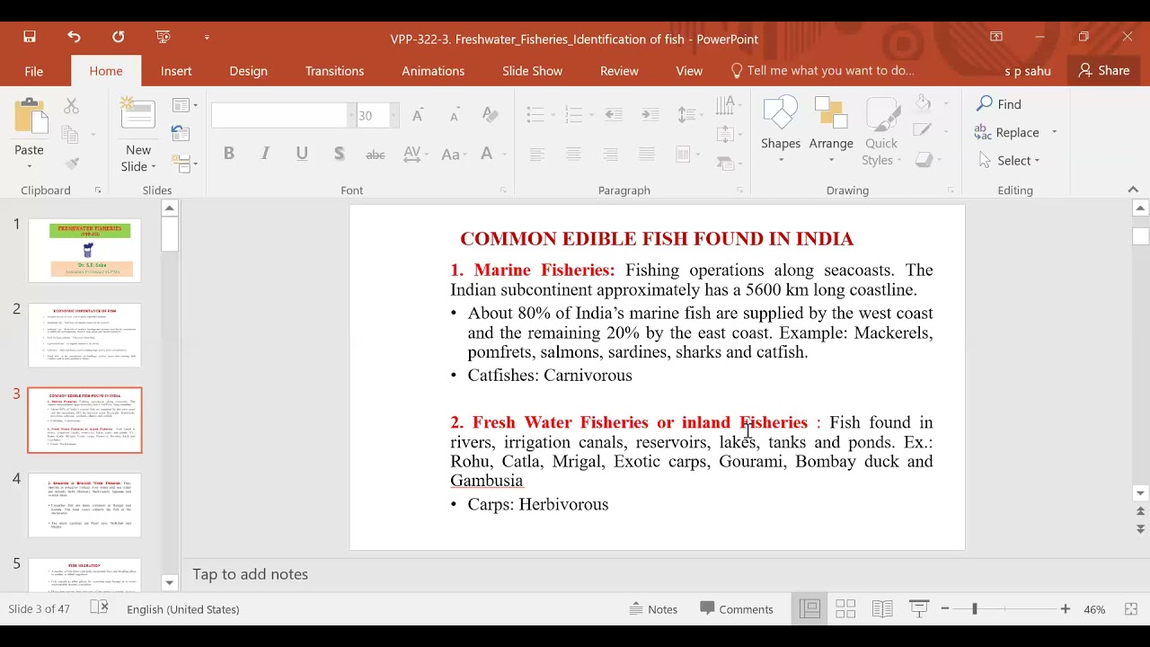
Task: Reset the slide layout icon
Action: pyautogui.click(x=181, y=134)
